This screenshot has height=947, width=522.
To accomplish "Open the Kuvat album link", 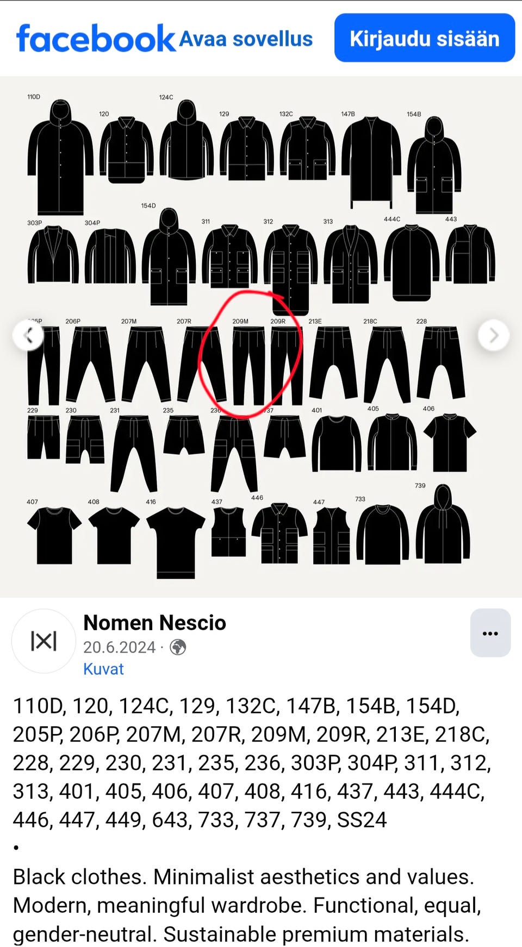I will [x=103, y=669].
